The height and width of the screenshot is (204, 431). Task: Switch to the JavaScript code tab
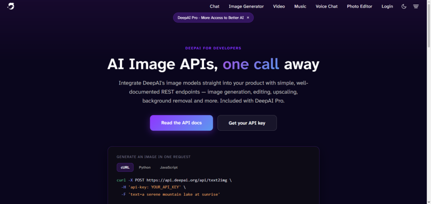[169, 167]
